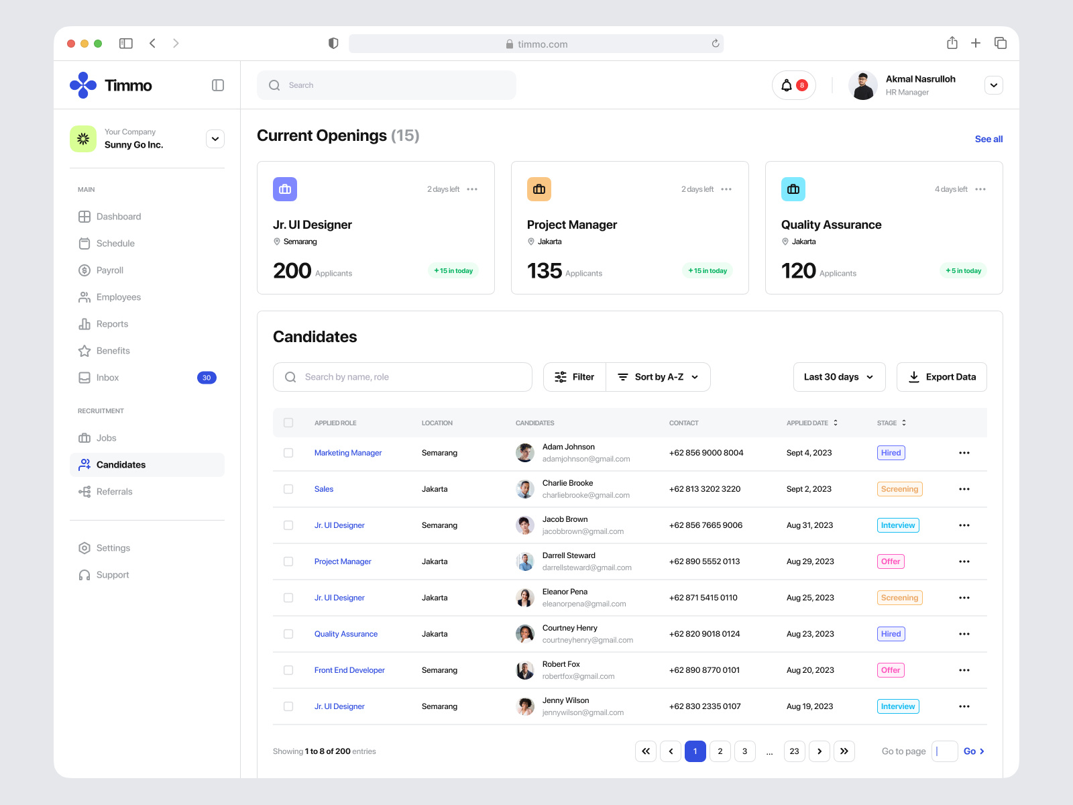
Task: Open the Filter options for candidates
Action: click(574, 376)
